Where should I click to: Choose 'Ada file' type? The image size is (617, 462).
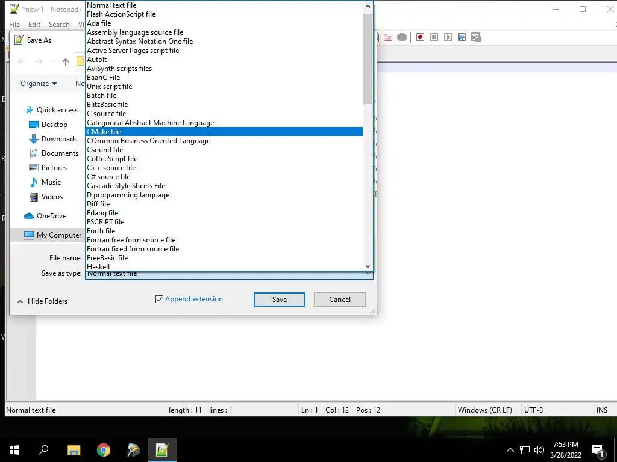224,23
